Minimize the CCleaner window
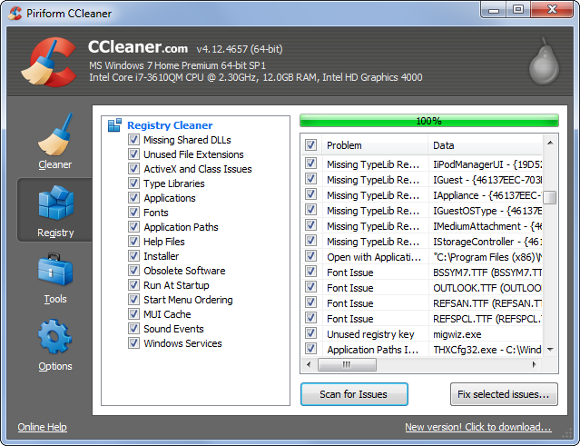 pyautogui.click(x=494, y=10)
